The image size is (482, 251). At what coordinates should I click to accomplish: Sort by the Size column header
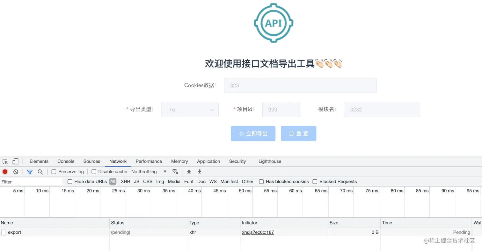click(x=354, y=223)
